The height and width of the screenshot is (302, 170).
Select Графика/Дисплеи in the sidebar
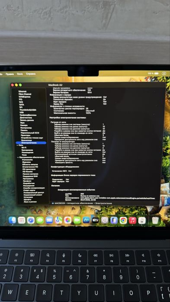point(28,115)
